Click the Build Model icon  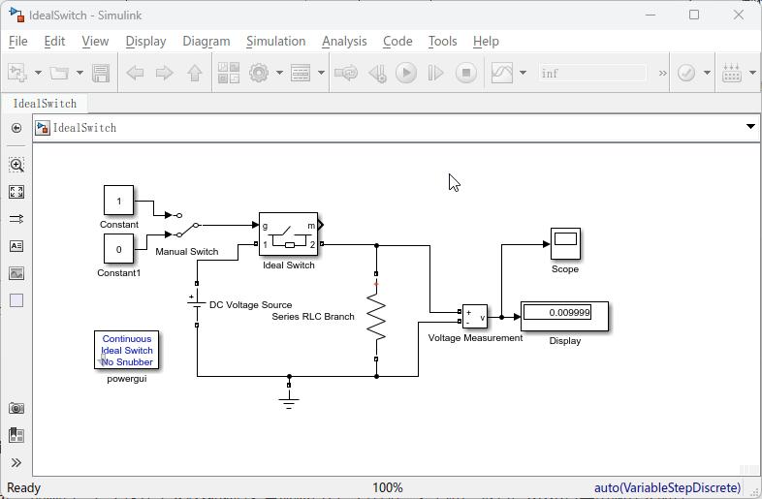point(731,74)
